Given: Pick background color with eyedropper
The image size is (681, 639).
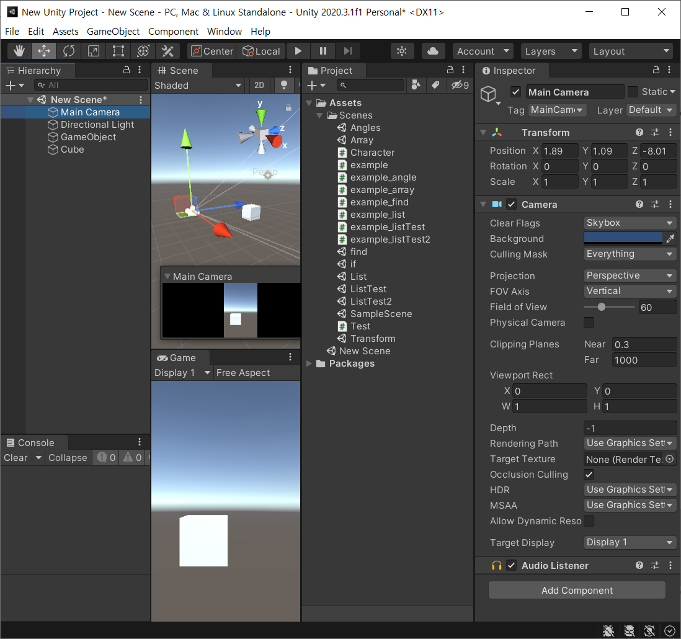Looking at the screenshot, I should point(670,238).
